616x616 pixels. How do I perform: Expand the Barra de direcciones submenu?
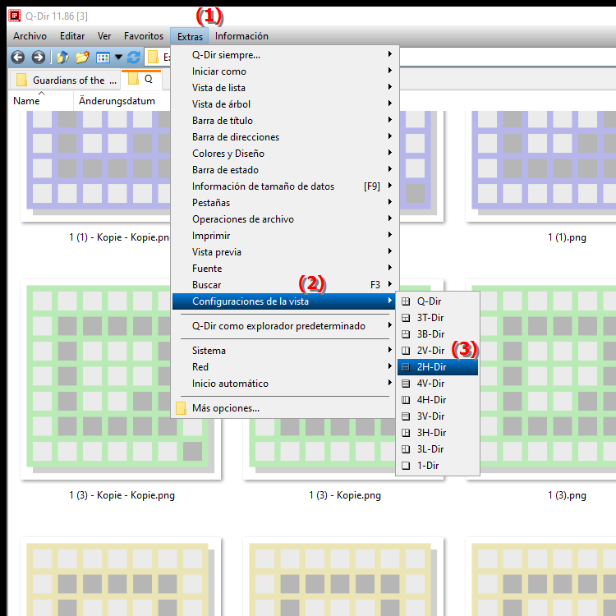283,137
